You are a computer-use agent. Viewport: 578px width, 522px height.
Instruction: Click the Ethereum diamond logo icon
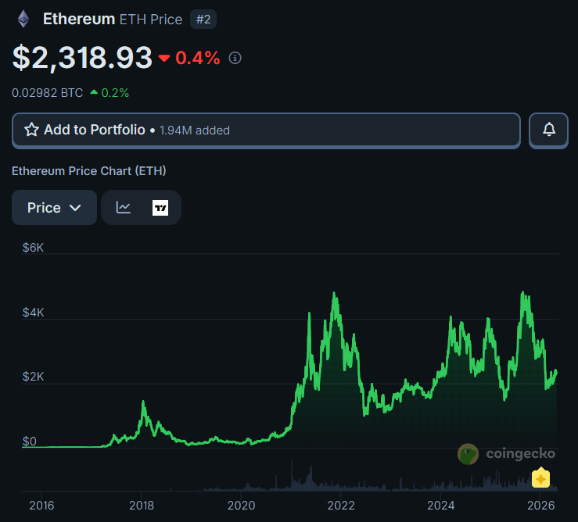pyautogui.click(x=23, y=20)
